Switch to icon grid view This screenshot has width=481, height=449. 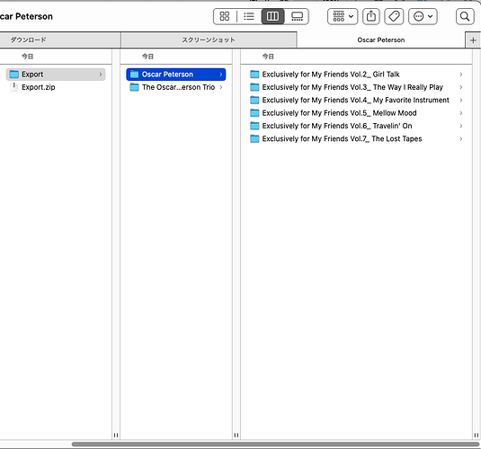coord(225,16)
